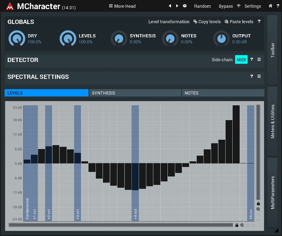Viewport: 282px width, 236px height.
Task: Switch to the Synthesis tab
Action: click(x=135, y=93)
